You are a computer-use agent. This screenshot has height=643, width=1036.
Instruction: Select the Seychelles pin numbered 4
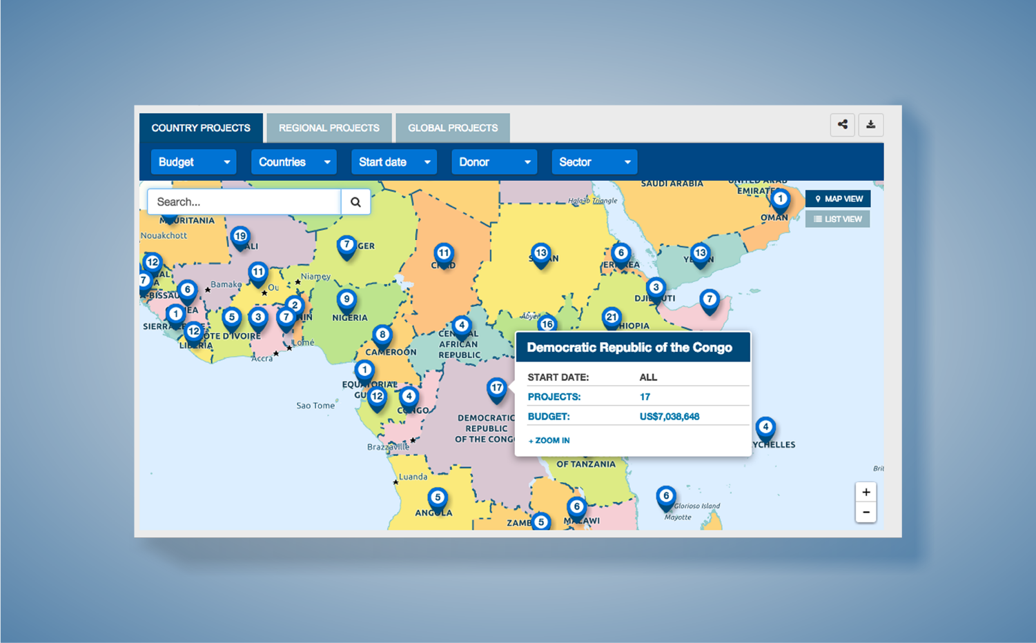pos(765,430)
